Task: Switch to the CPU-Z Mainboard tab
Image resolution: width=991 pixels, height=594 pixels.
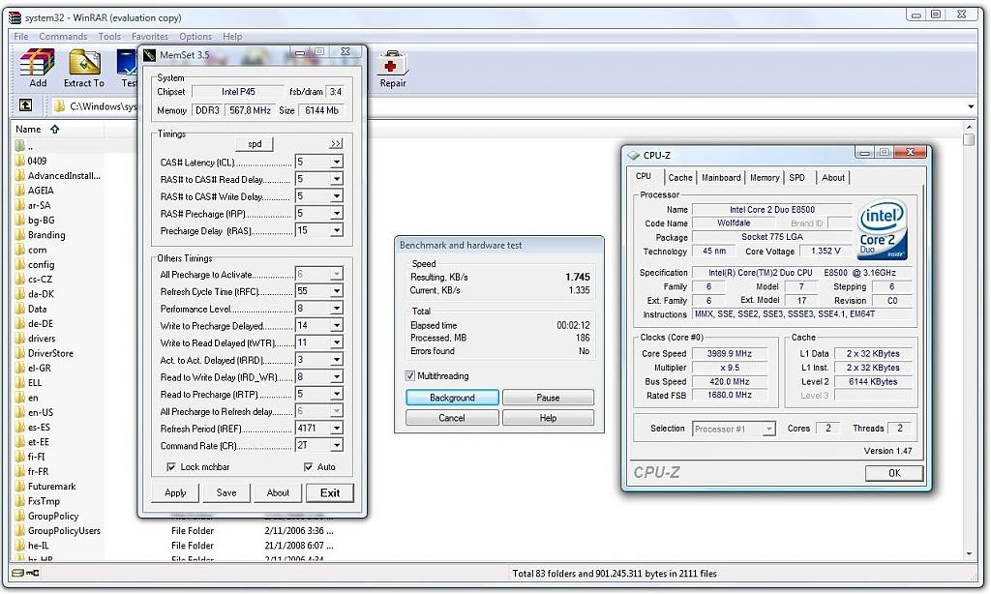Action: coord(721,178)
